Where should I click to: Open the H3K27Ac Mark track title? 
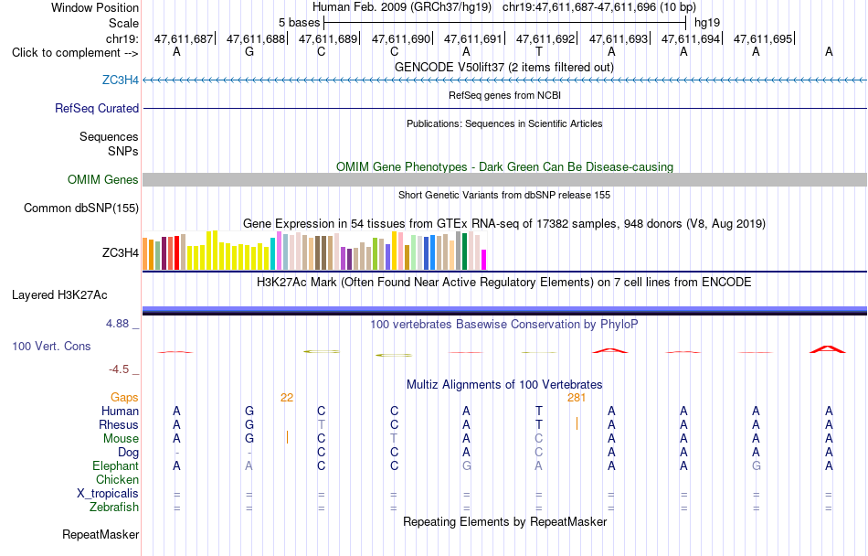click(x=503, y=282)
